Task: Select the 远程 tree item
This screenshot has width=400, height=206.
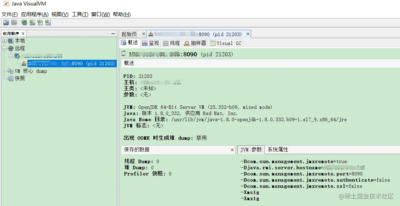Action: click(20, 48)
